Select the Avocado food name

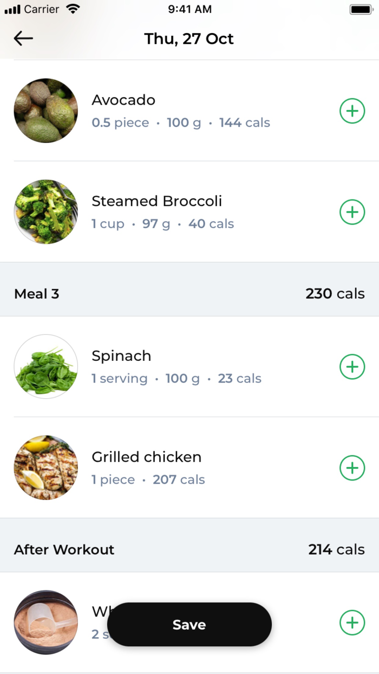123,100
